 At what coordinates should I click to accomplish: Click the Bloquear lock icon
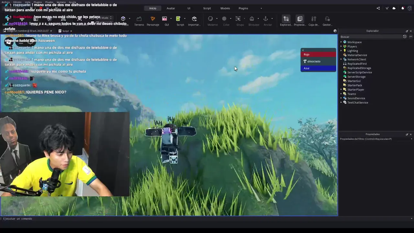tap(252, 19)
